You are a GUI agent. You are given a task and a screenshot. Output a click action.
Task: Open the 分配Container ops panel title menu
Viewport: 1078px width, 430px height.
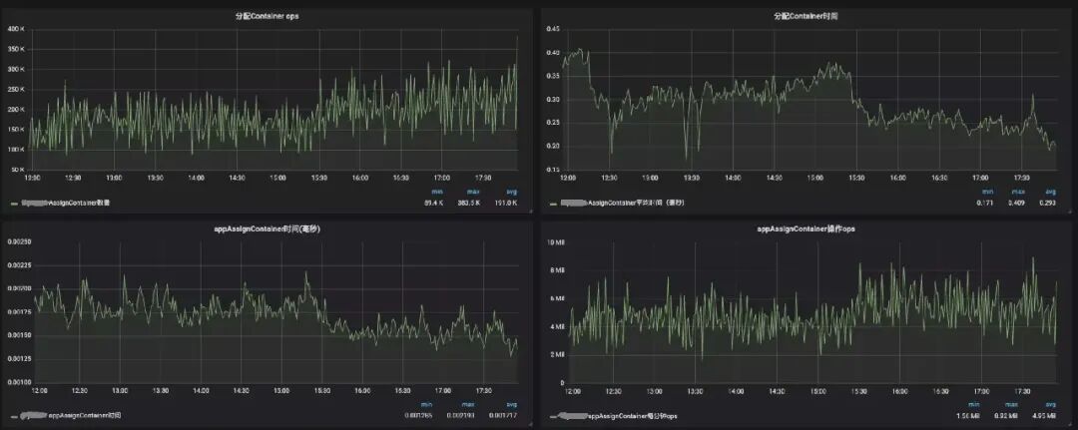(x=267, y=16)
